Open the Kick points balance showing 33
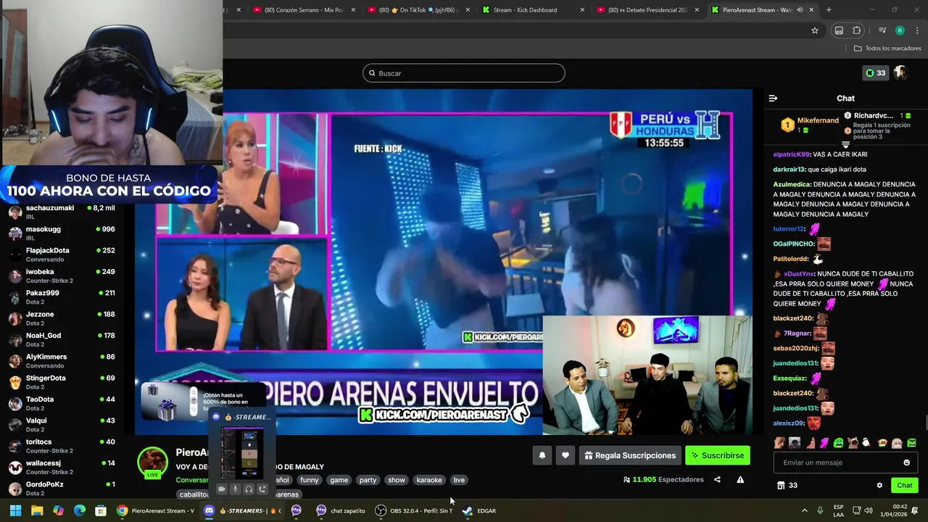 (875, 72)
